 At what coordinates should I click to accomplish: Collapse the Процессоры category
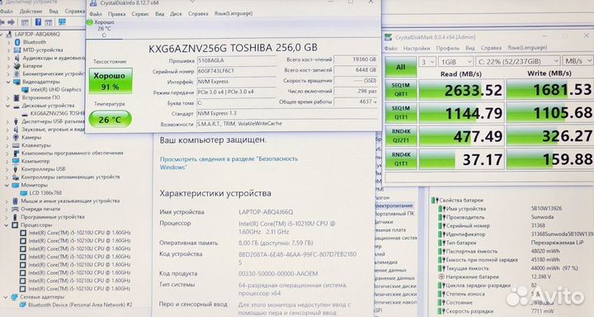[7, 225]
